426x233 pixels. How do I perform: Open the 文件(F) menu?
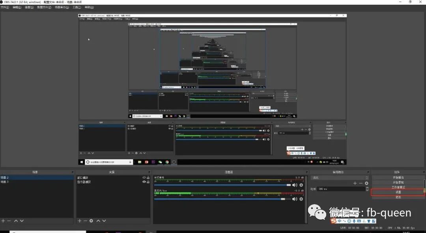pyautogui.click(x=5, y=7)
